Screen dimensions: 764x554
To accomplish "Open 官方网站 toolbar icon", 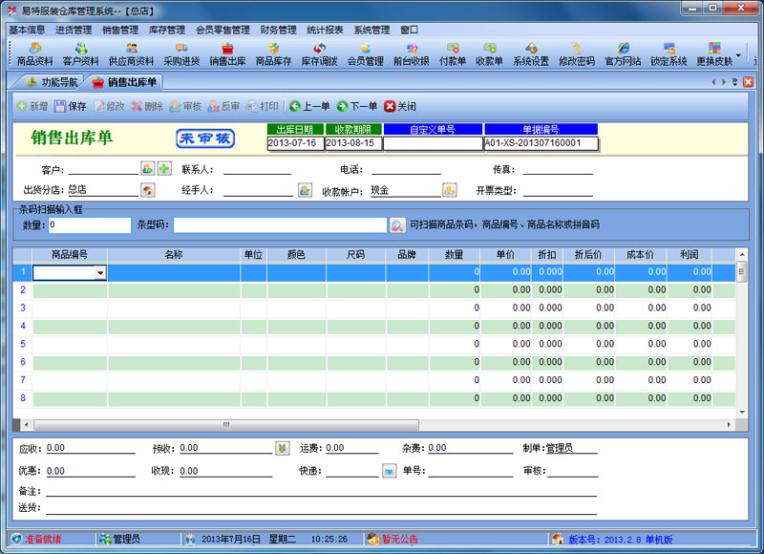I will 623,53.
